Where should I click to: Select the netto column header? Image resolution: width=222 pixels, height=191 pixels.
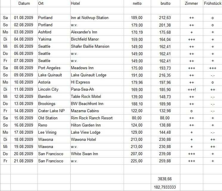tap(137, 4)
